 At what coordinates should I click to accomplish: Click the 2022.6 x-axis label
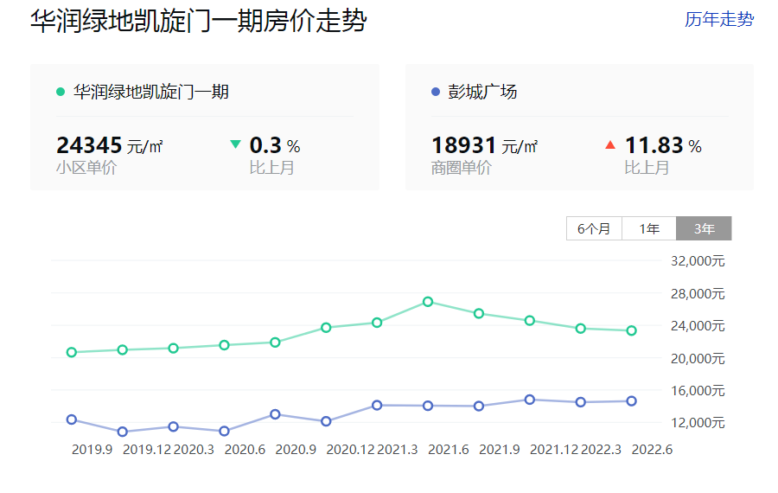[652, 450]
